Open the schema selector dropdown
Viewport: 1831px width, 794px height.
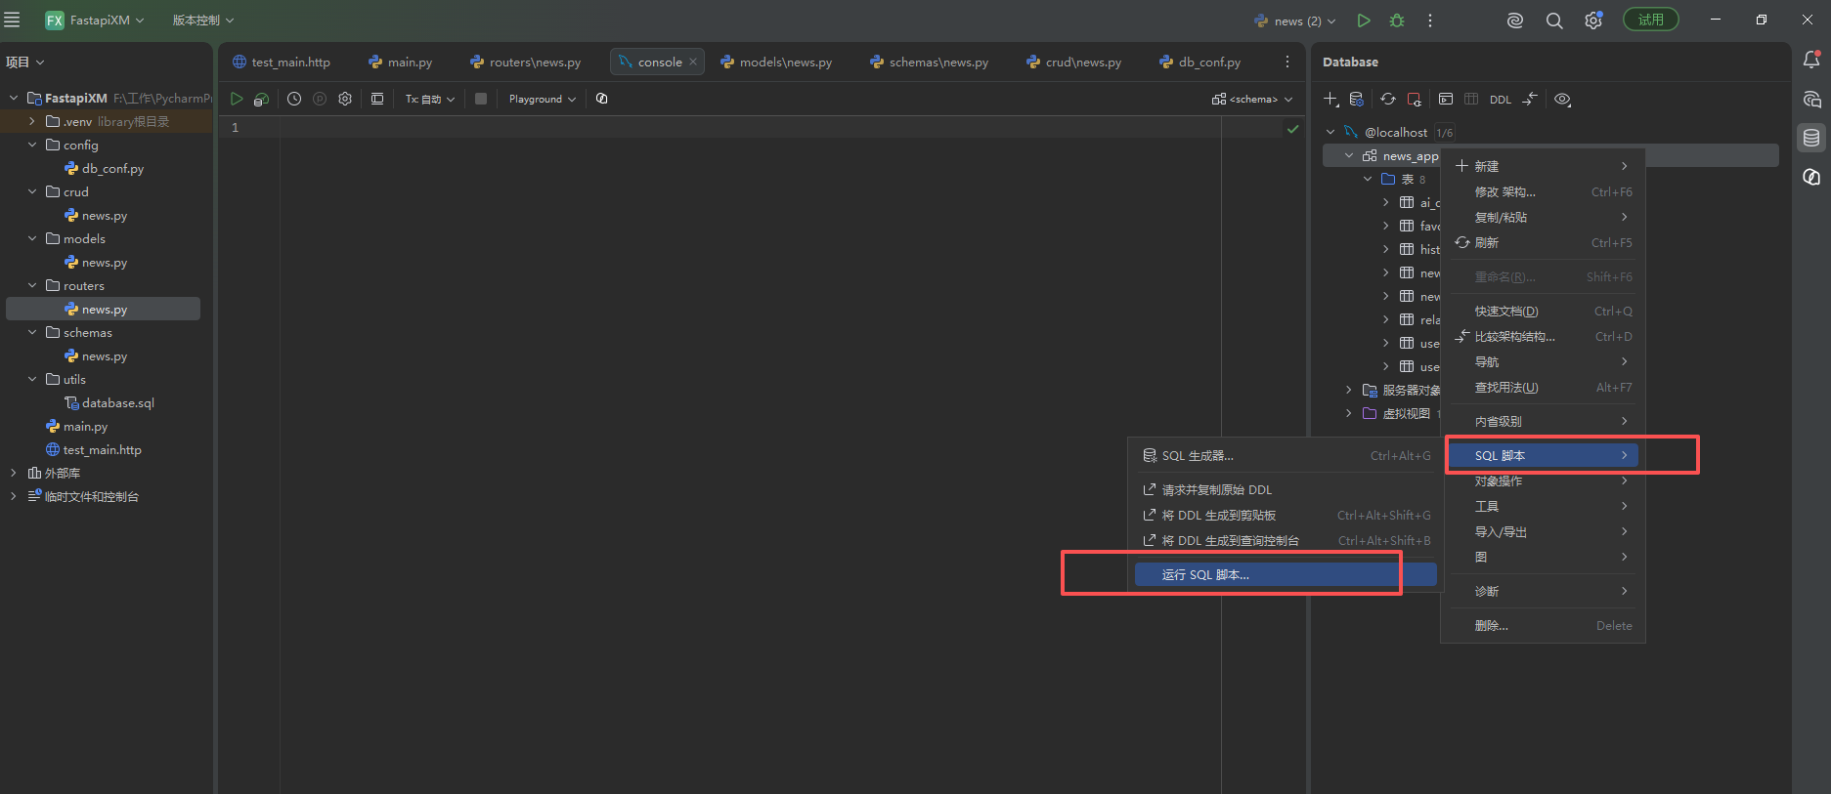(1252, 99)
